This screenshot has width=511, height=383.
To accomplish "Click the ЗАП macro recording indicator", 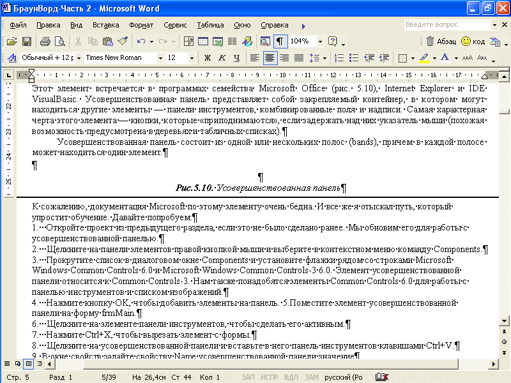I will click(248, 377).
